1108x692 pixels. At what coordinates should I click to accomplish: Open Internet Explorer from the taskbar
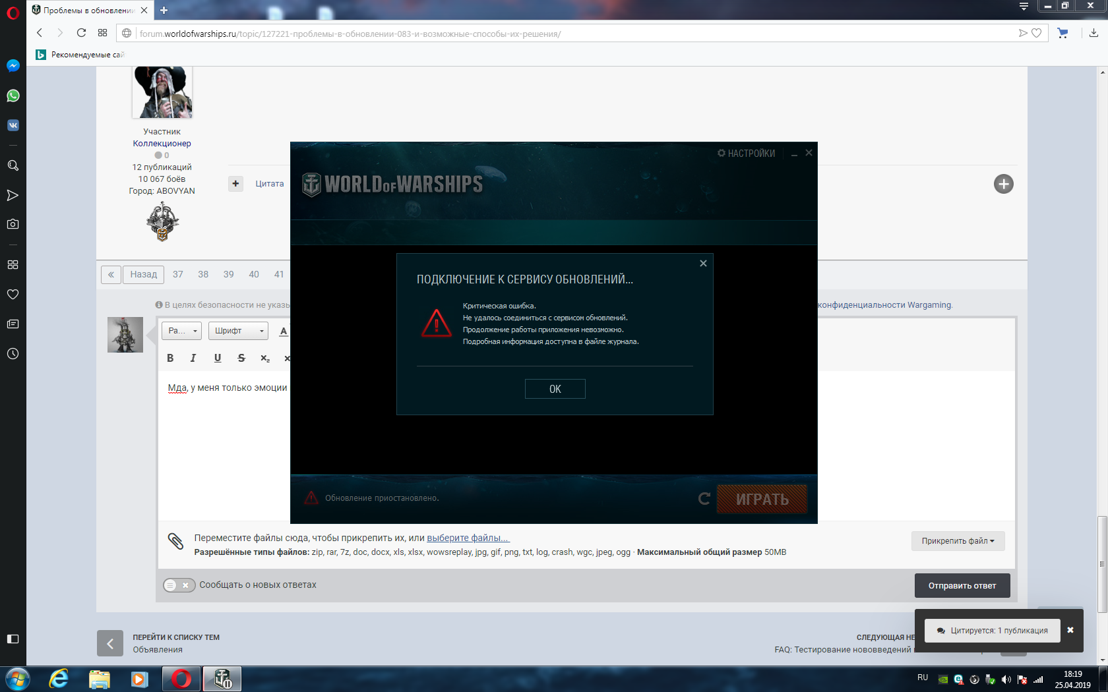click(59, 679)
